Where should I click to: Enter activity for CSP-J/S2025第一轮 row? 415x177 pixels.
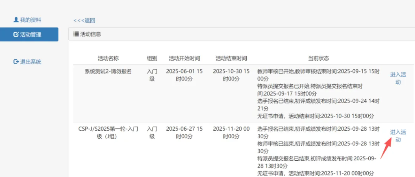pos(398,136)
